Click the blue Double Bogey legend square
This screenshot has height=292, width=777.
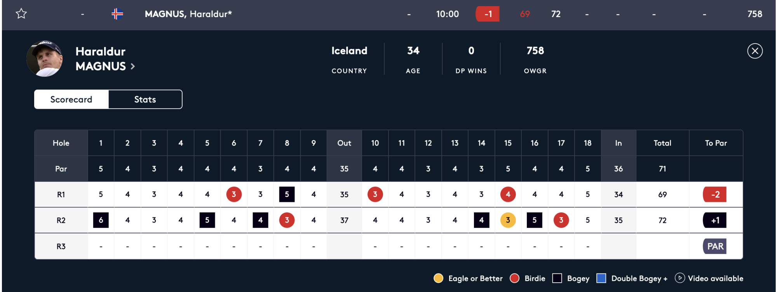pos(601,278)
